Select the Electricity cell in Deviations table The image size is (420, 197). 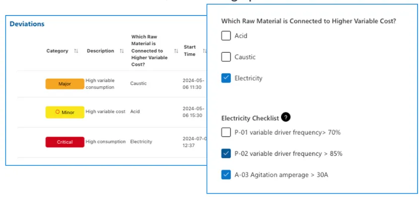(141, 141)
